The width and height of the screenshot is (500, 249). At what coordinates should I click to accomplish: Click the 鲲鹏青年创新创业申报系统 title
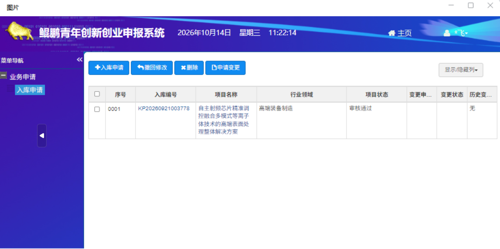pos(102,33)
